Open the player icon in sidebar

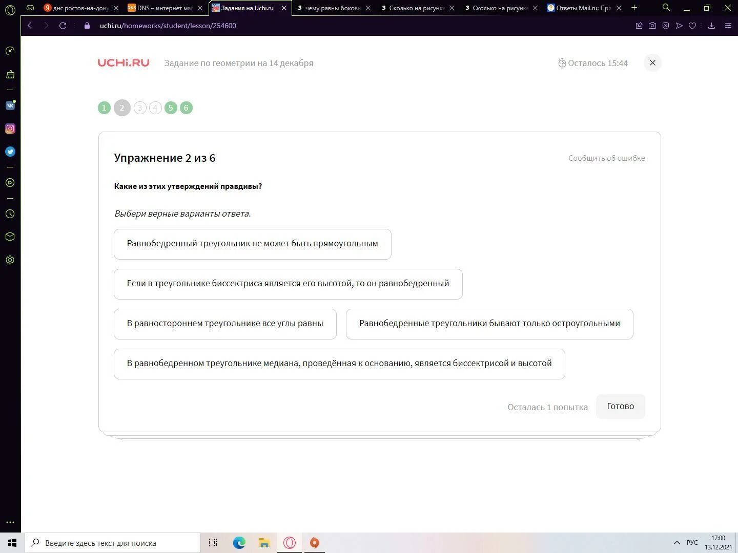click(10, 183)
